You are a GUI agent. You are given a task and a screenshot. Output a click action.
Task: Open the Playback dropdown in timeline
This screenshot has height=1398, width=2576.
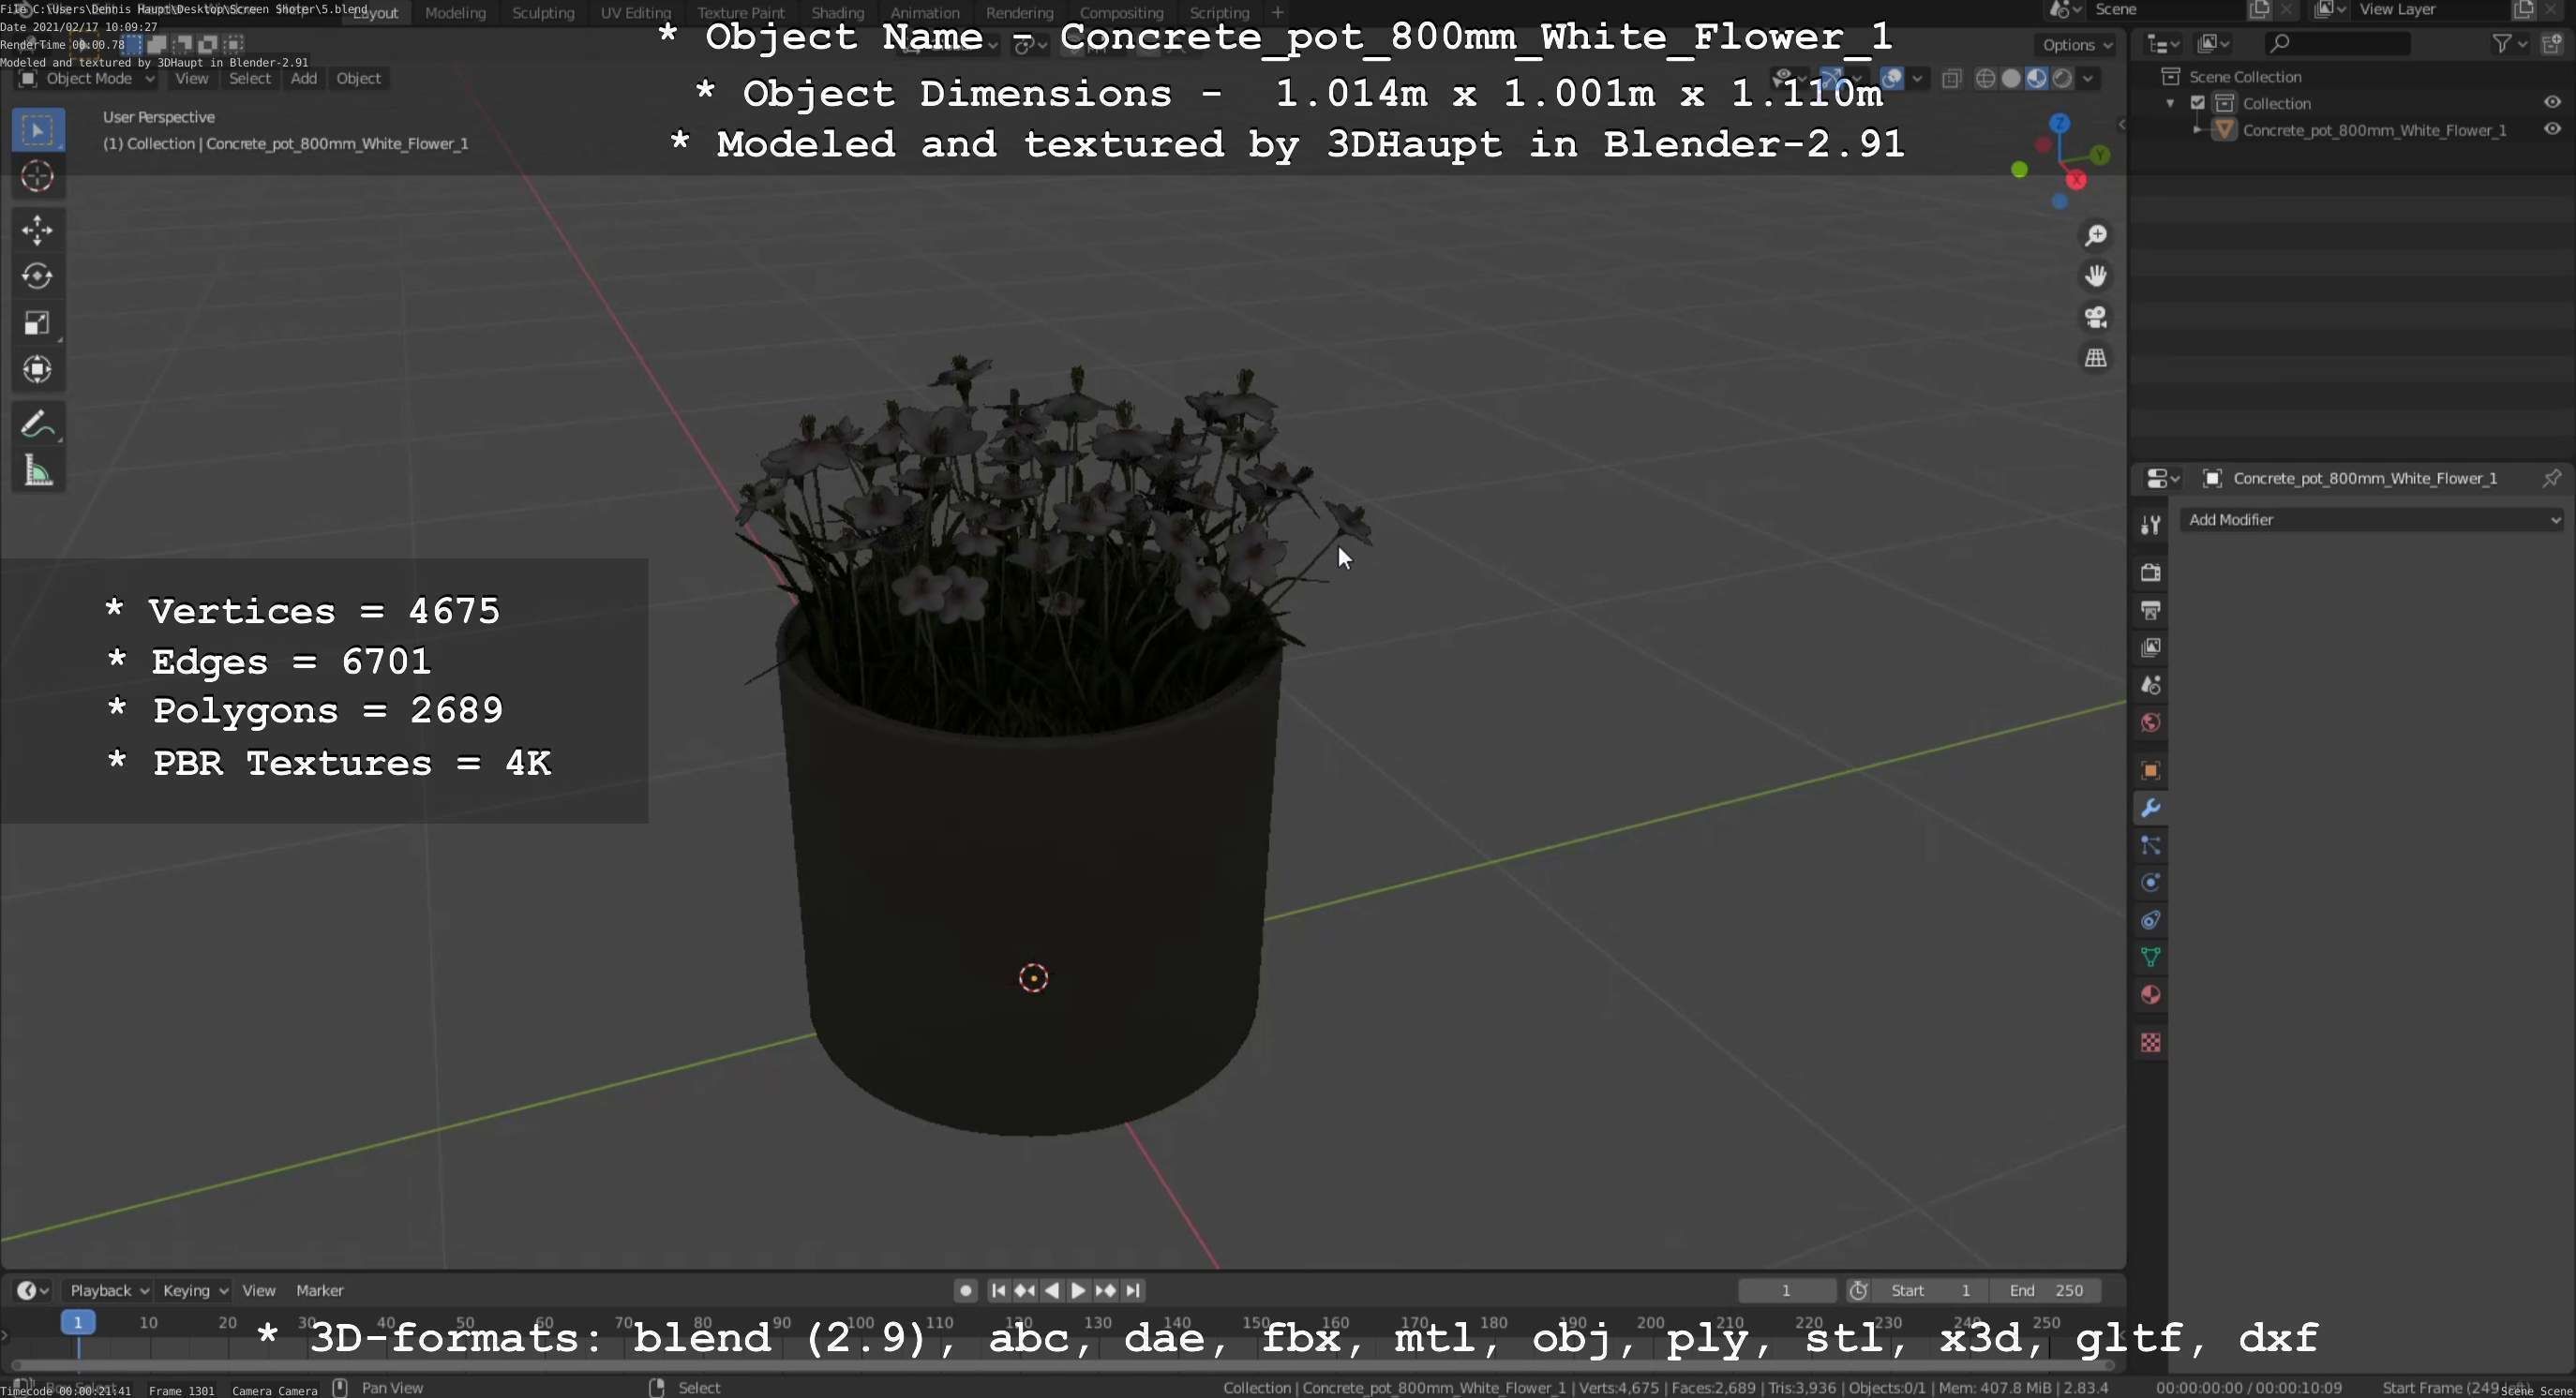click(x=108, y=1291)
